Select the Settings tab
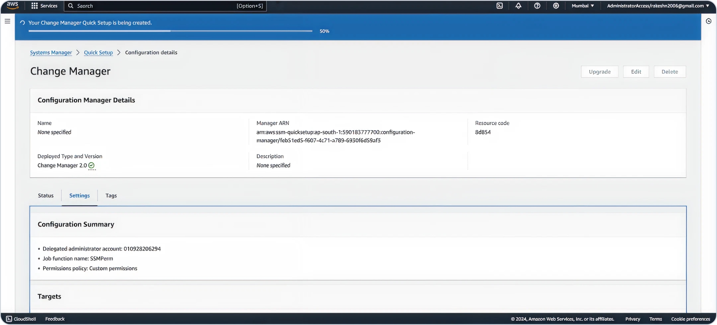 tap(79, 196)
